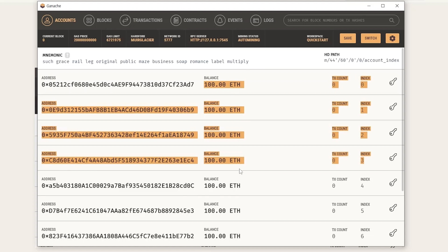Show private key for account index 4

pyautogui.click(x=393, y=183)
